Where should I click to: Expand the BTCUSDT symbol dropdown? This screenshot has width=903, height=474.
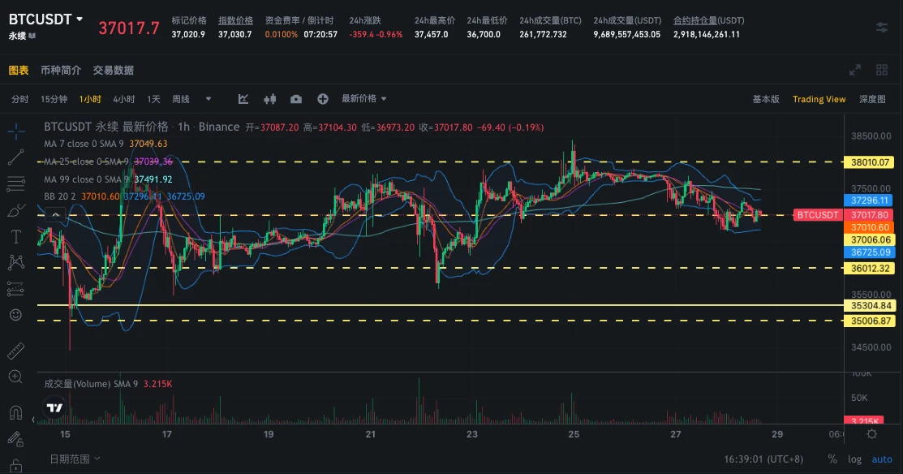pyautogui.click(x=80, y=19)
